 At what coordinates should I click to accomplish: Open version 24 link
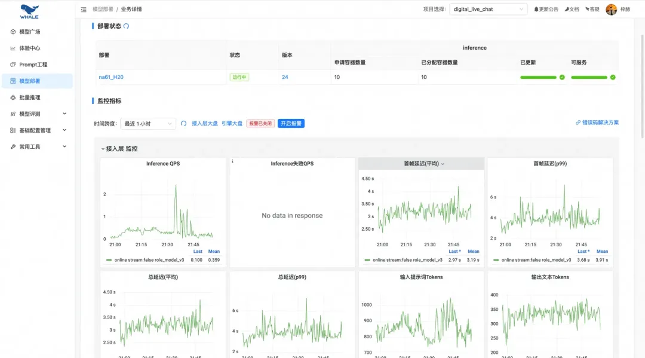tap(285, 77)
